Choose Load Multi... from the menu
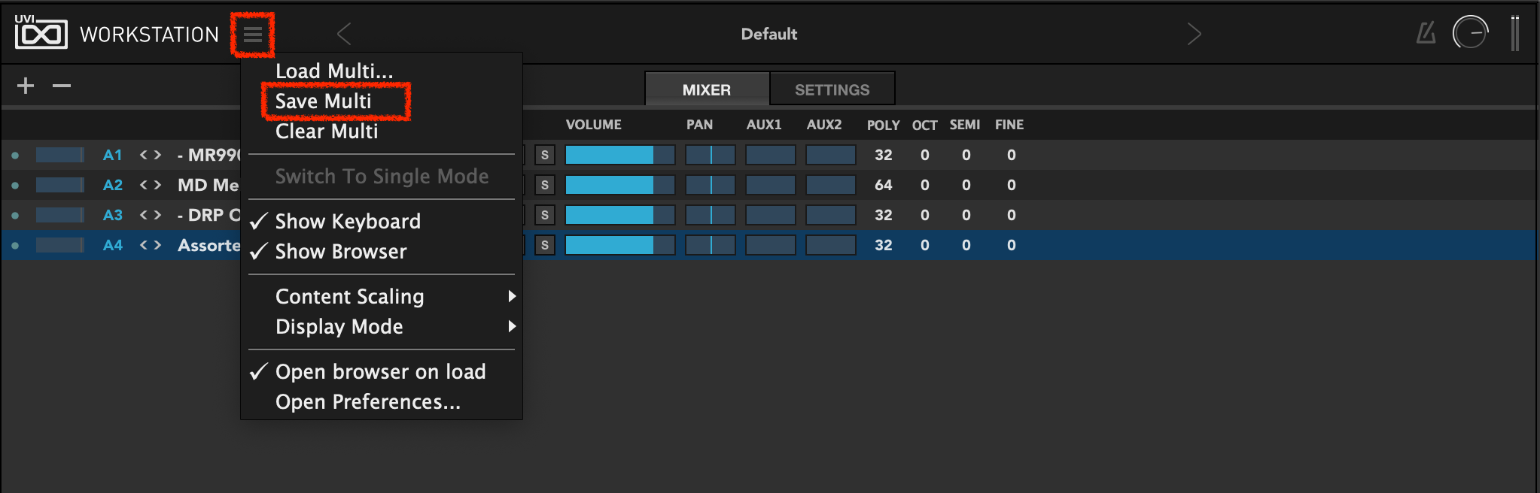The width and height of the screenshot is (1540, 493). 382,71
